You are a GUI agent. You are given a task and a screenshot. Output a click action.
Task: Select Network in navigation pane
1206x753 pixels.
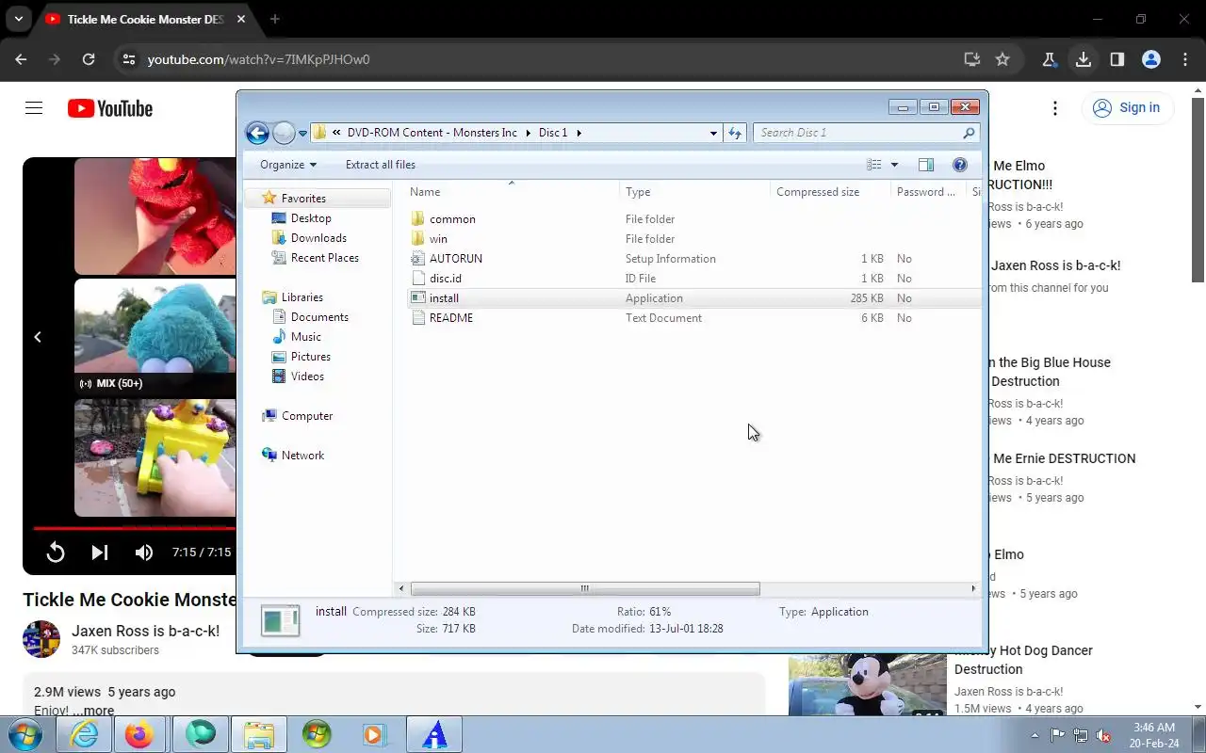click(302, 456)
